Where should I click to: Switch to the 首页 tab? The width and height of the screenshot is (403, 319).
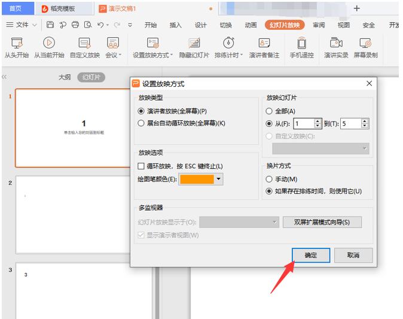18,8
